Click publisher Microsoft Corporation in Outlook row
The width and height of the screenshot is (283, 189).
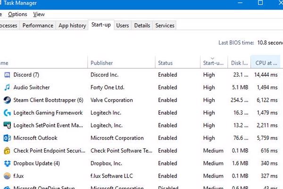pos(117,138)
